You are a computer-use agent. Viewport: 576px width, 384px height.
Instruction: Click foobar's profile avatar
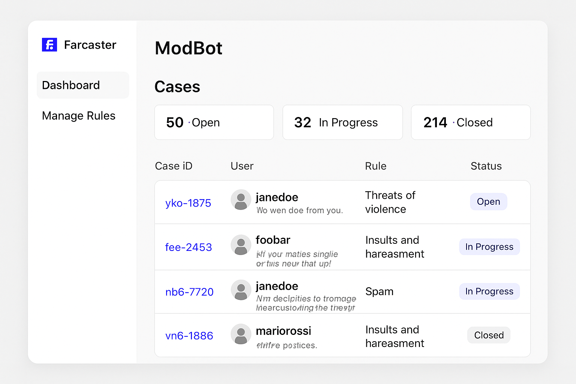[x=241, y=244]
